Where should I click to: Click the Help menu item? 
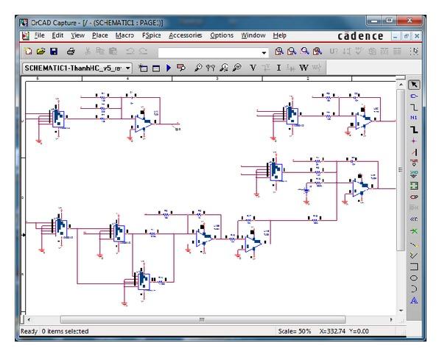pos(279,35)
